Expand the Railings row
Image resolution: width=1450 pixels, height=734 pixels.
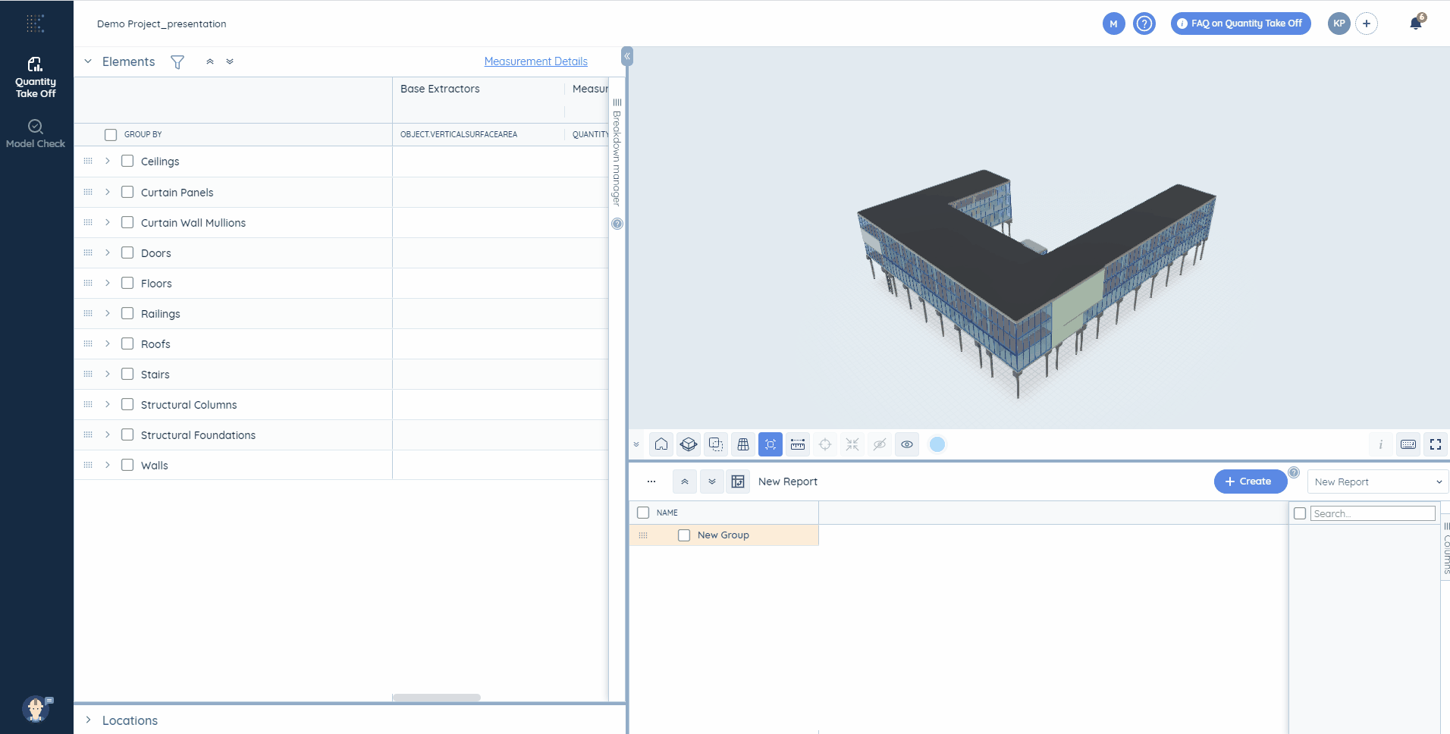108,313
